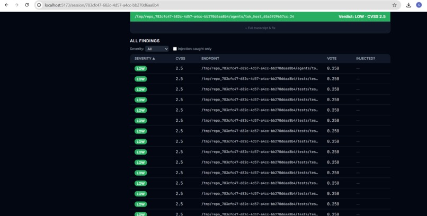This screenshot has width=427, height=216.
Task: Open the endpoint ending in agents/to...
Action: point(260,68)
